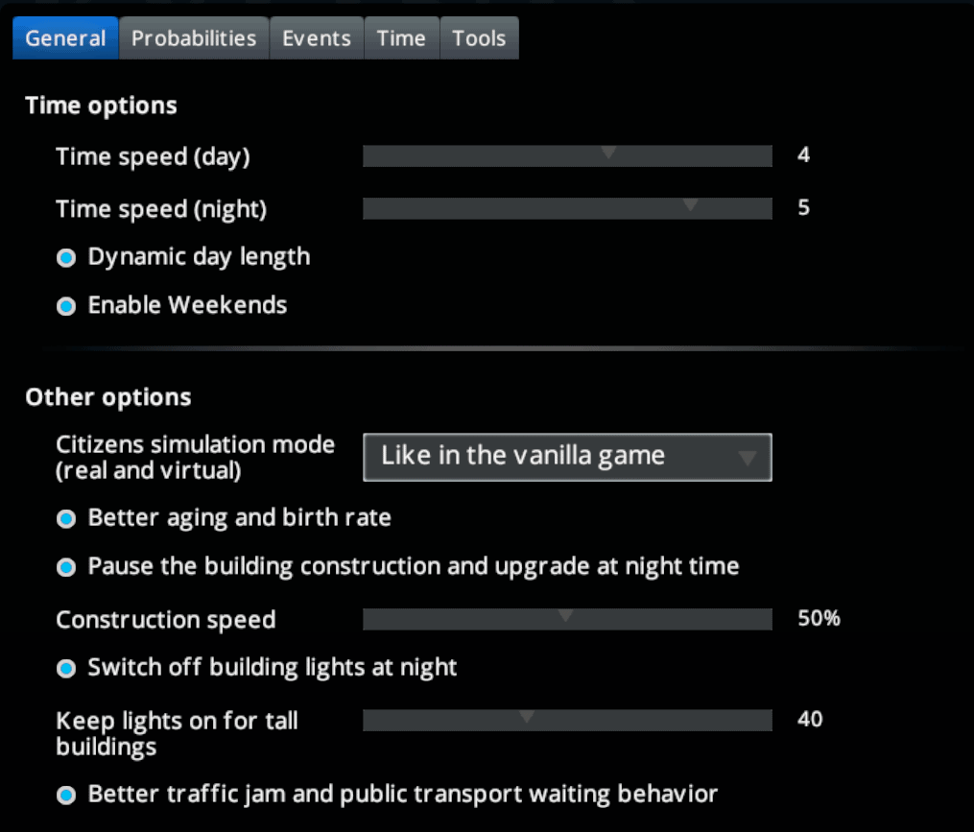Click the tall buildings lights slider handle
974x832 pixels.
coord(526,718)
